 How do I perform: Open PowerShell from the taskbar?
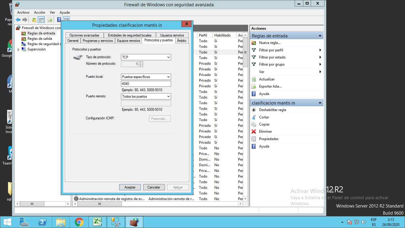(42, 222)
